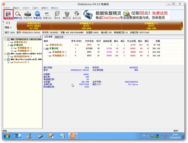
Task: Click the Format (格式化) toolbar icon
Action: click(x=57, y=15)
